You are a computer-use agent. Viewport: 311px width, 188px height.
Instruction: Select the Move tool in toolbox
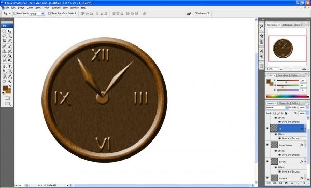point(9,31)
